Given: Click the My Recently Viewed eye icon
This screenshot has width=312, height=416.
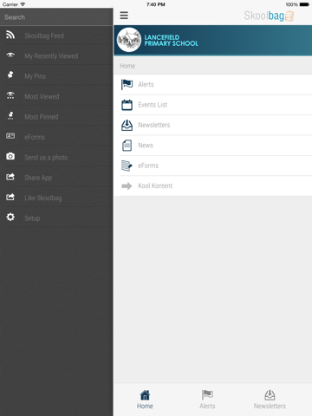Looking at the screenshot, I should pyautogui.click(x=10, y=55).
